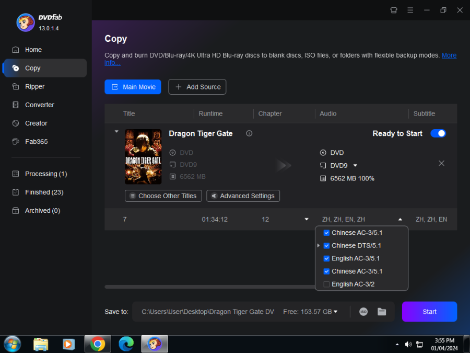Viewport: 470px width, 353px height.
Task: Launch media player from taskbar
Action: pyautogui.click(x=68, y=344)
